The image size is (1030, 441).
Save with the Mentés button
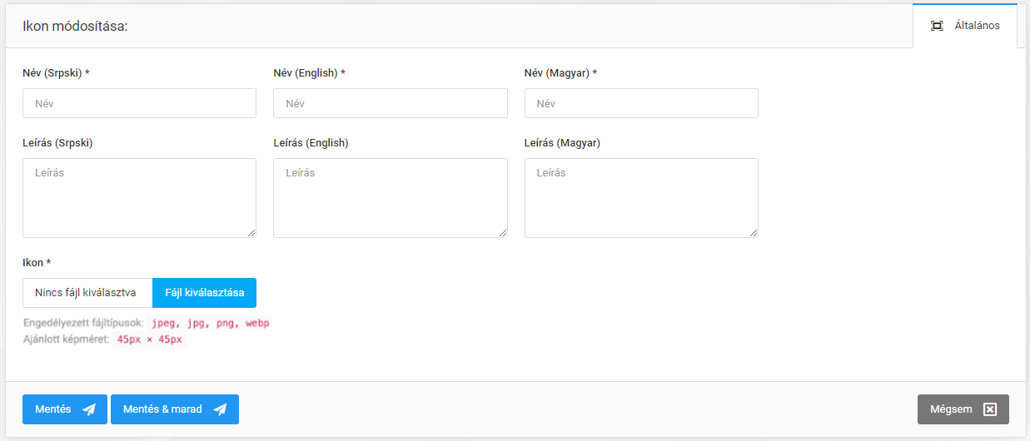(x=64, y=409)
